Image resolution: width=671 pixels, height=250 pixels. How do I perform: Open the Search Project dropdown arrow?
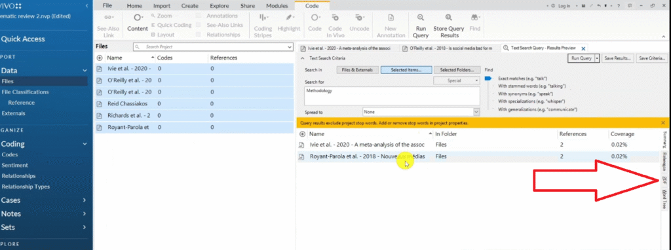pyautogui.click(x=289, y=46)
